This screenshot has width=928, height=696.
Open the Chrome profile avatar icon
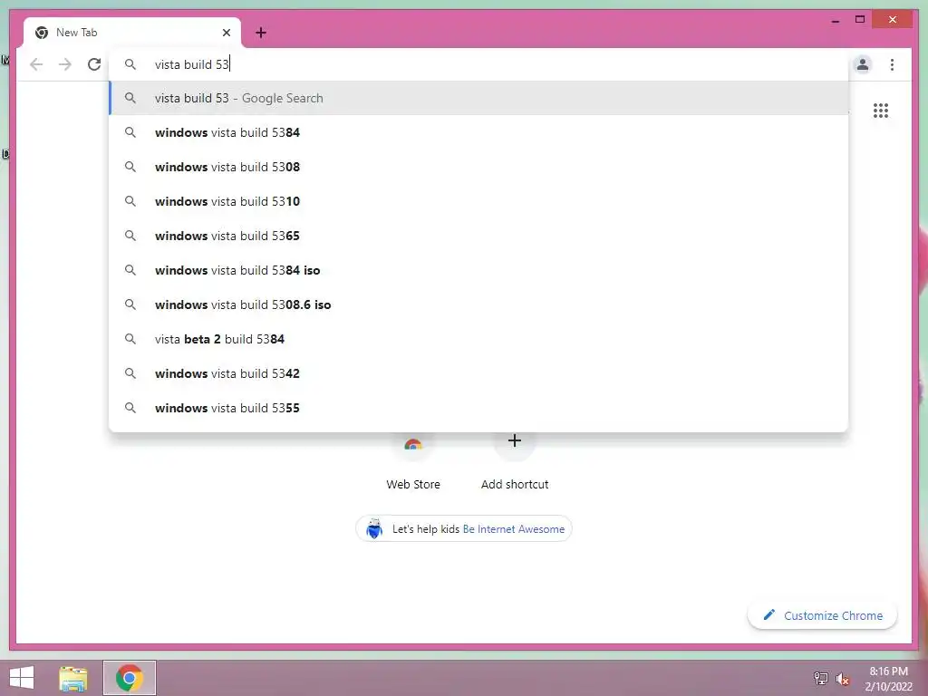(863, 64)
